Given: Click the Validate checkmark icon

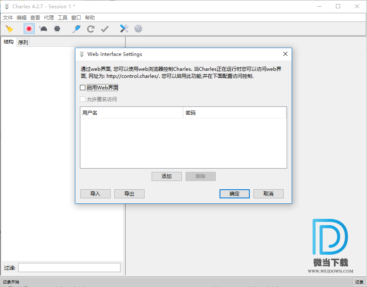Looking at the screenshot, I should click(105, 29).
